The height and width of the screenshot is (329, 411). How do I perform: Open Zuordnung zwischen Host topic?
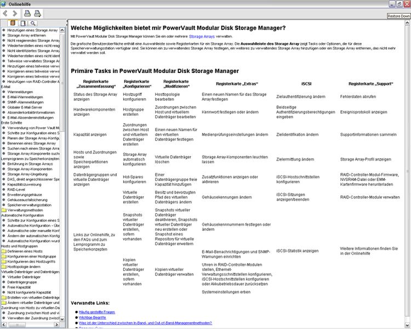coord(33,313)
